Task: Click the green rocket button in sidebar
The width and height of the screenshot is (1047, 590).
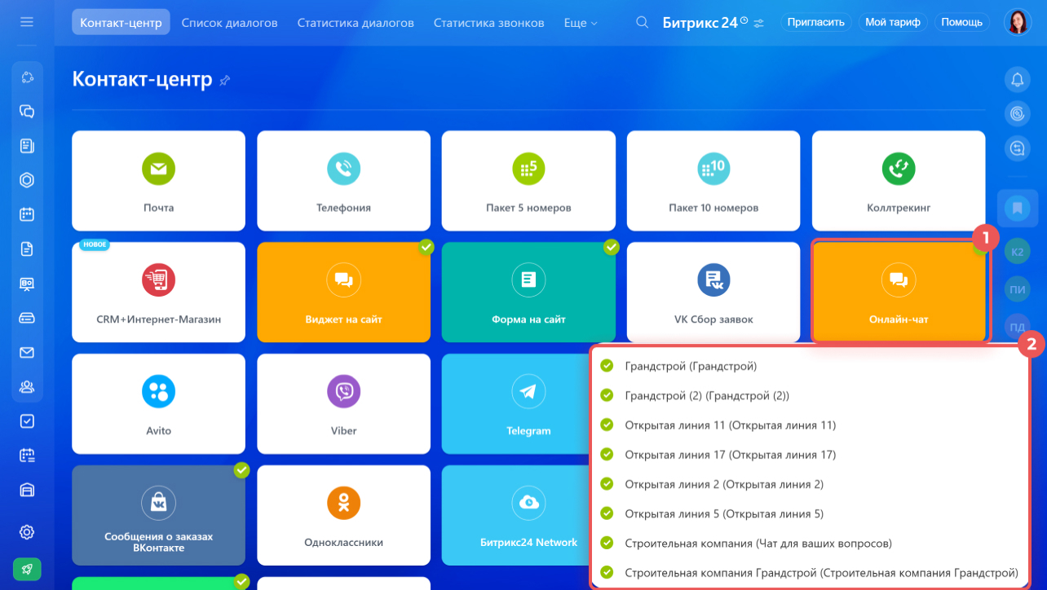Action: click(x=27, y=569)
